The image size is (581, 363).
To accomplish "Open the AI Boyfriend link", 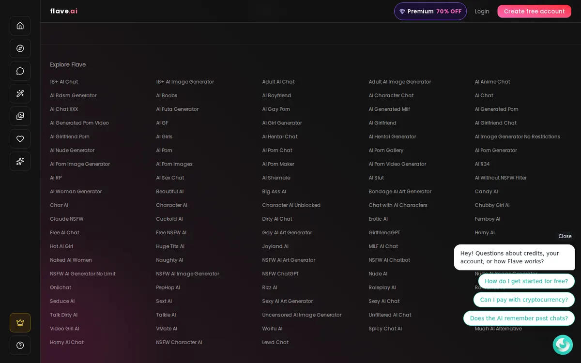I will point(276,95).
